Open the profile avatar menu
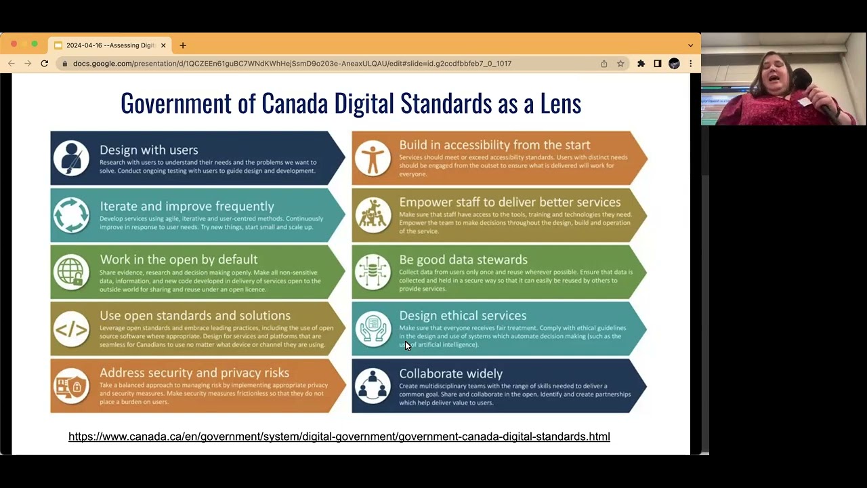Image resolution: width=867 pixels, height=488 pixels. coord(674,64)
